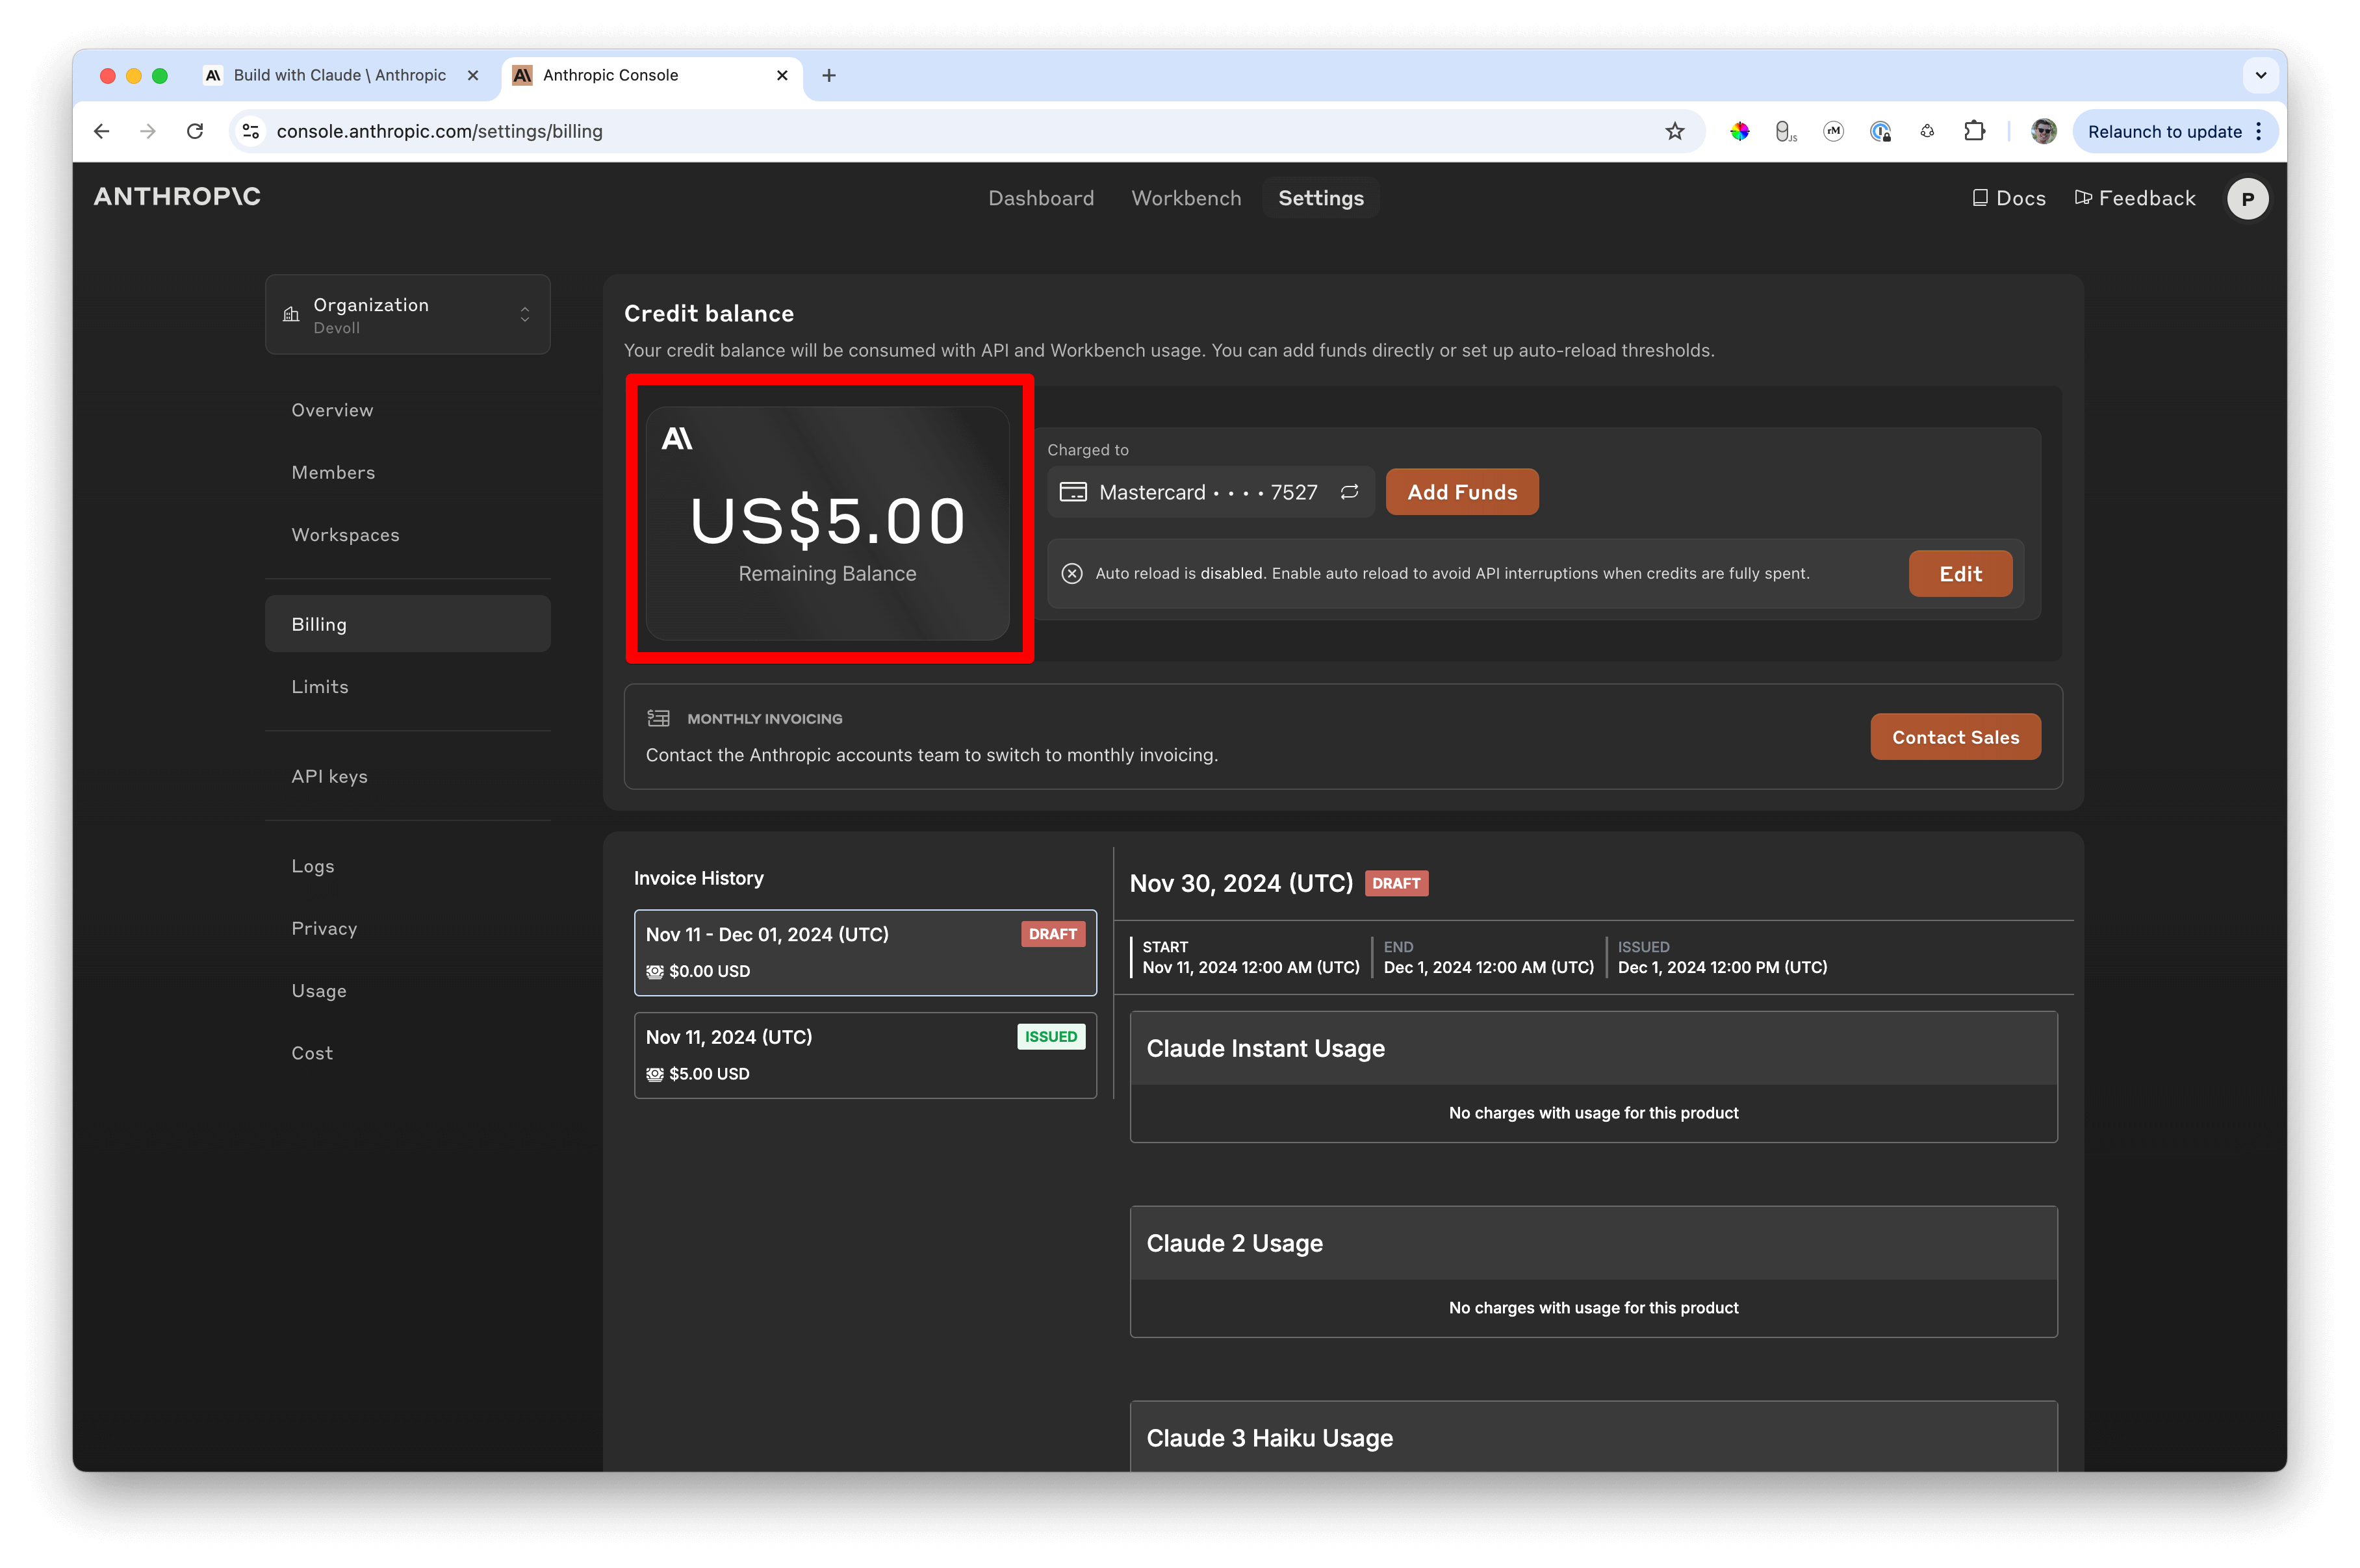This screenshot has width=2360, height=1568.
Task: Open the colorful color picker extension
Action: [x=1739, y=131]
